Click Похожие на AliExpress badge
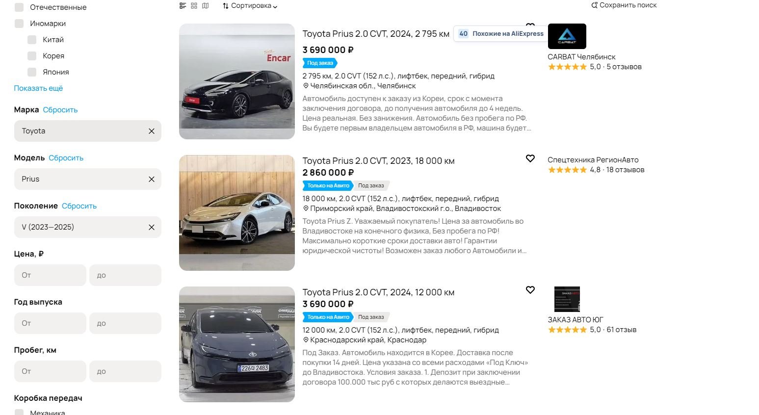This screenshot has width=759, height=415. [500, 34]
